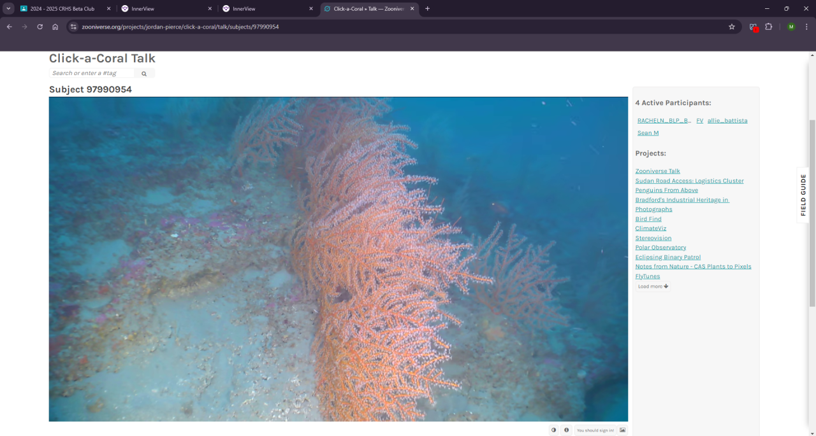Image resolution: width=816 pixels, height=436 pixels.
Task: Open the Bird Find project link
Action: 648,219
